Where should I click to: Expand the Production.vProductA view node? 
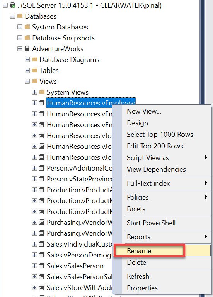coord(34,190)
